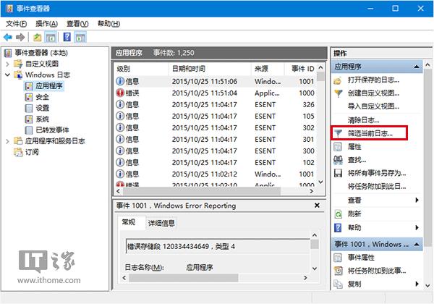Click the 刷新 refresh icon
This screenshot has width=434, height=304.
click(x=338, y=214)
